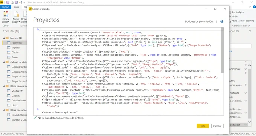Select the Ingresos y Gastos query
Screen dimensions: 256x136
coord(19,120)
